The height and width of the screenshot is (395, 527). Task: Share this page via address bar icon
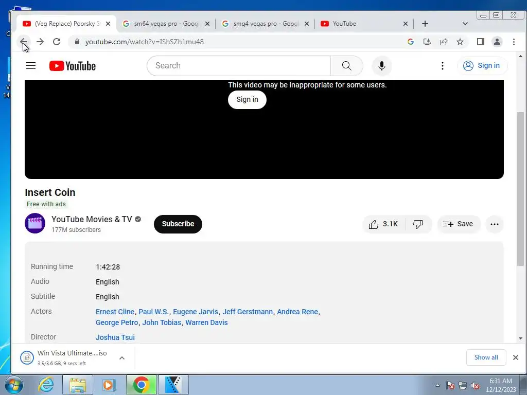444,42
